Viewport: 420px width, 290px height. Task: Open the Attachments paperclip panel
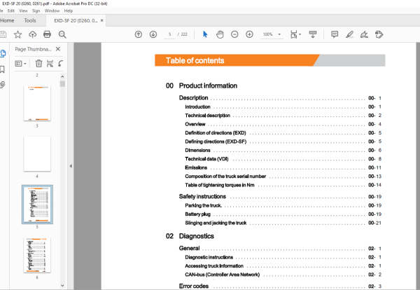click(2, 85)
